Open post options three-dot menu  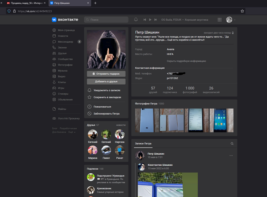(x=231, y=155)
